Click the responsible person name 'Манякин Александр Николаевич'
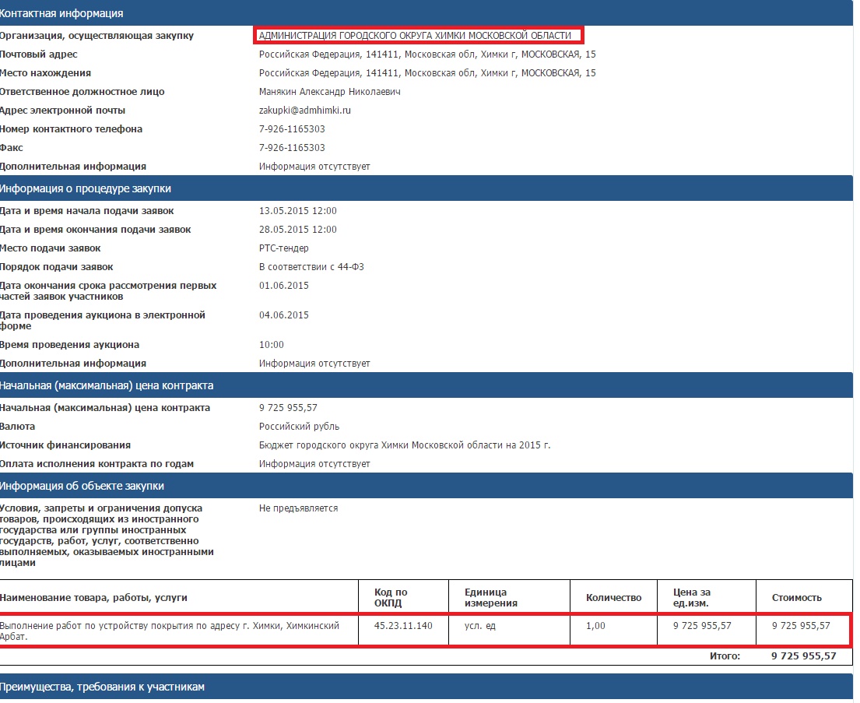Image resolution: width=860 pixels, height=703 pixels. pyautogui.click(x=330, y=92)
